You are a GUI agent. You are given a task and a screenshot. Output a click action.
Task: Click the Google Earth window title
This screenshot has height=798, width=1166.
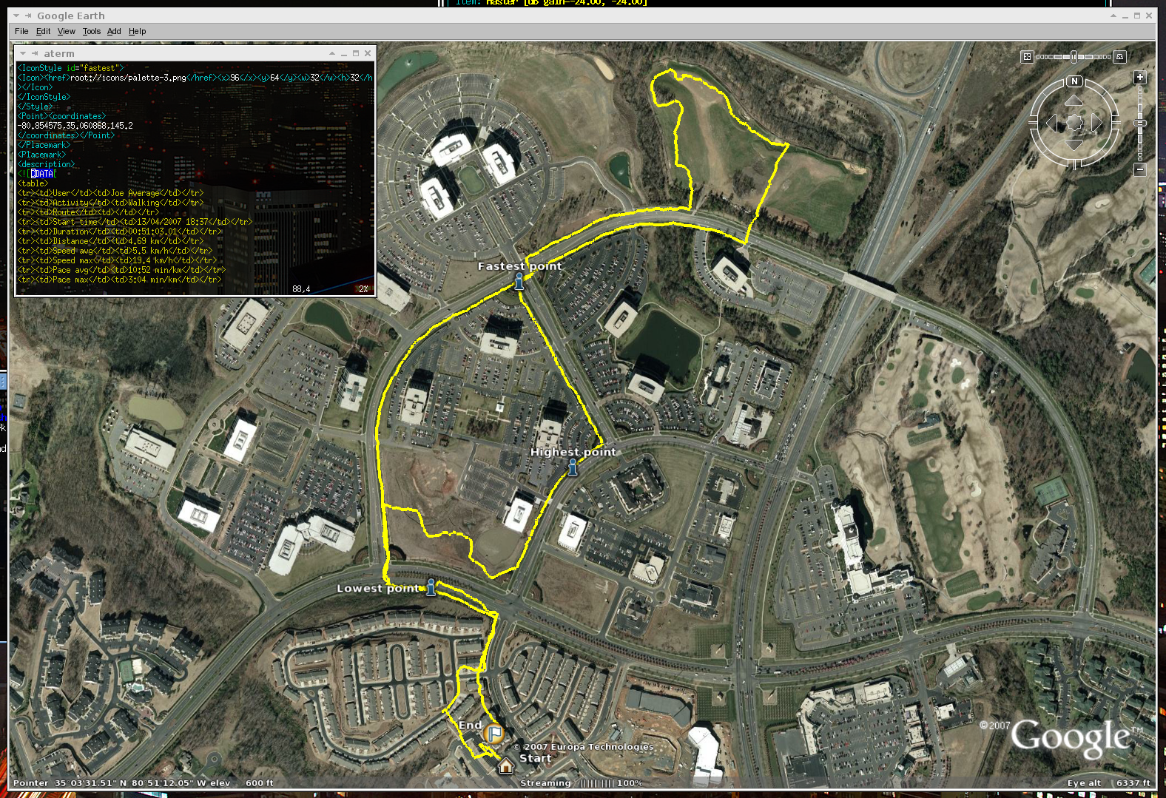(71, 16)
